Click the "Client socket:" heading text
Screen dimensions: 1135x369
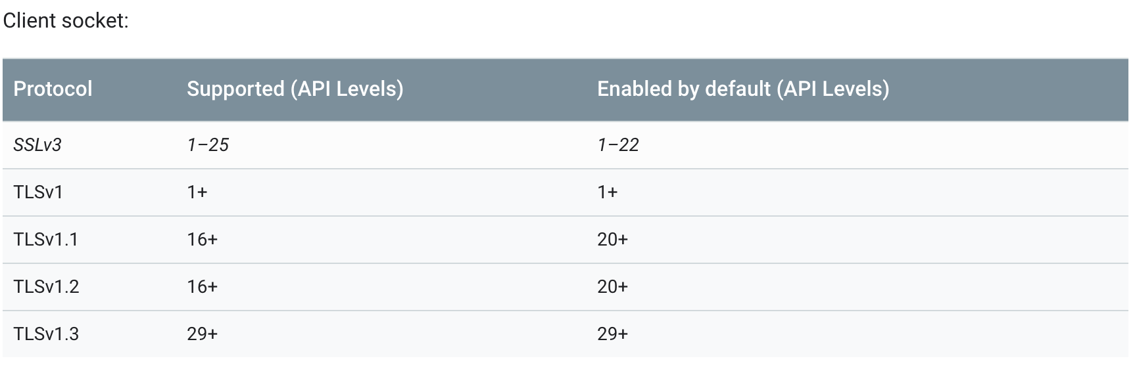(x=66, y=21)
